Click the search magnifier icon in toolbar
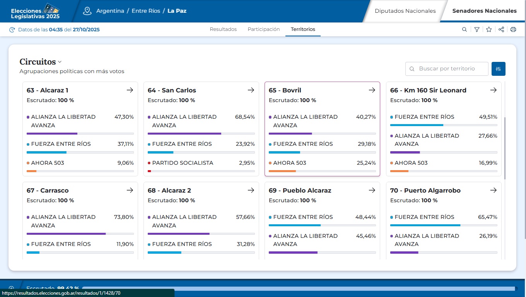Viewport: 526px width, 297px height. click(465, 29)
